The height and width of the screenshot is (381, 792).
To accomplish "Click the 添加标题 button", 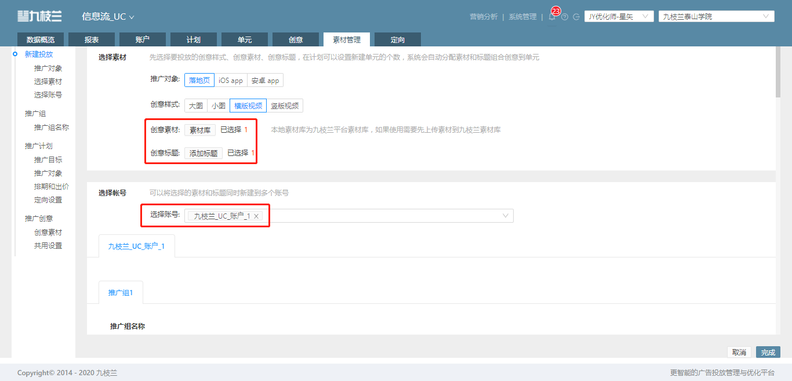I will pyautogui.click(x=204, y=153).
